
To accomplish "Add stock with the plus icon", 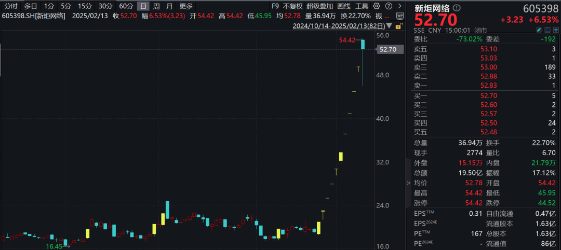I will (556, 31).
